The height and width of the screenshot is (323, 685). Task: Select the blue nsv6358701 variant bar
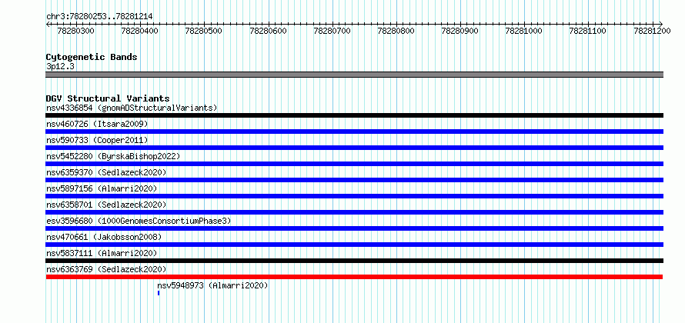(354, 212)
